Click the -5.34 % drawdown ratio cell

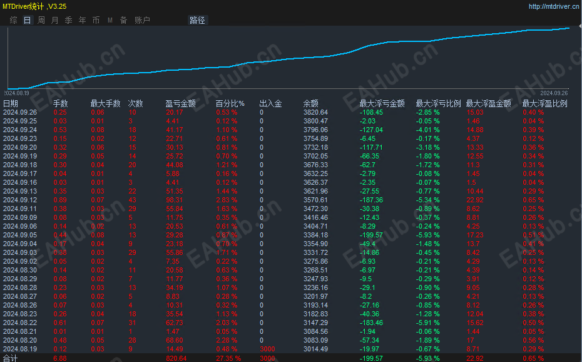tap(427, 200)
